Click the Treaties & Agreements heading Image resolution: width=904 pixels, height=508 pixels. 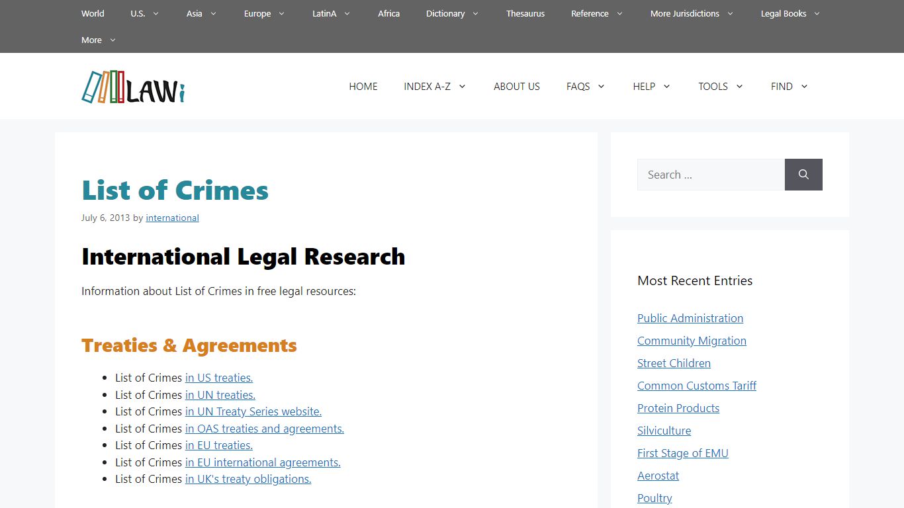[189, 345]
